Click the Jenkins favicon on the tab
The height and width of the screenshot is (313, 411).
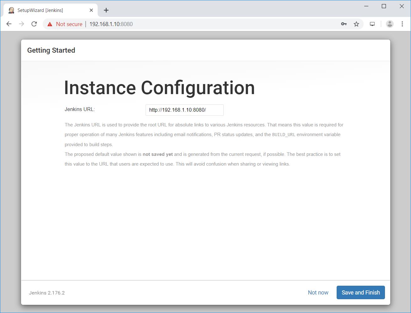11,10
